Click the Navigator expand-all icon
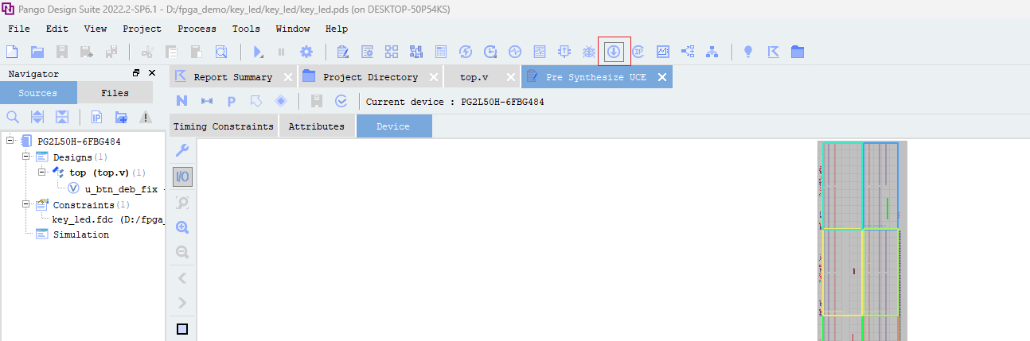The image size is (1030, 341). point(37,118)
